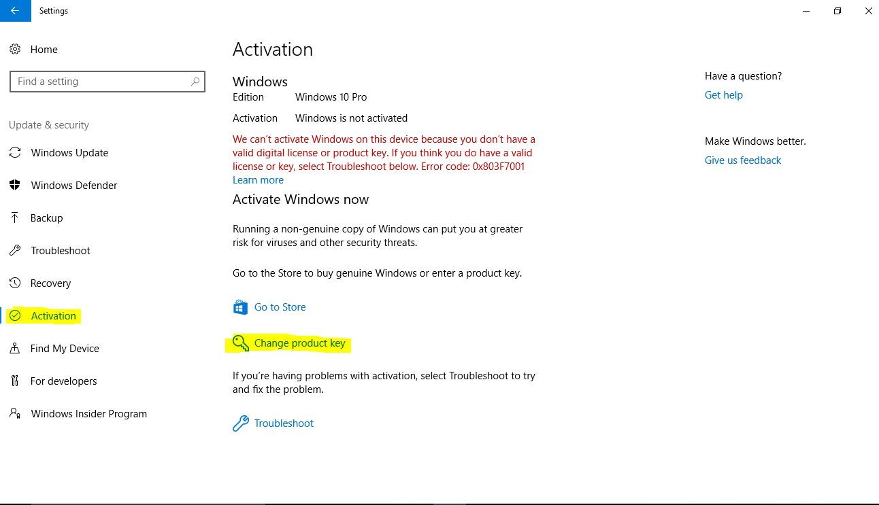Click the key icon beside Change product key
879x505 pixels.
[x=241, y=343]
